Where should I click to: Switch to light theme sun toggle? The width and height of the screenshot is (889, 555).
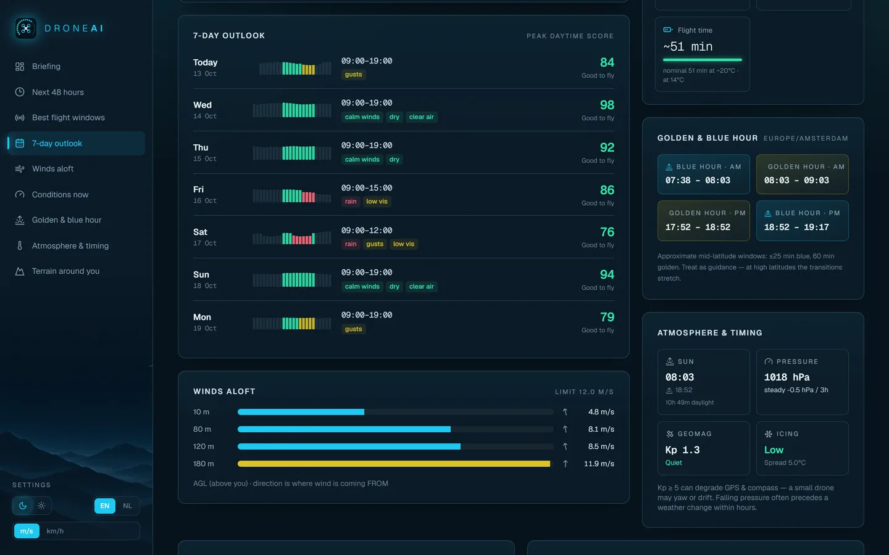(x=41, y=506)
